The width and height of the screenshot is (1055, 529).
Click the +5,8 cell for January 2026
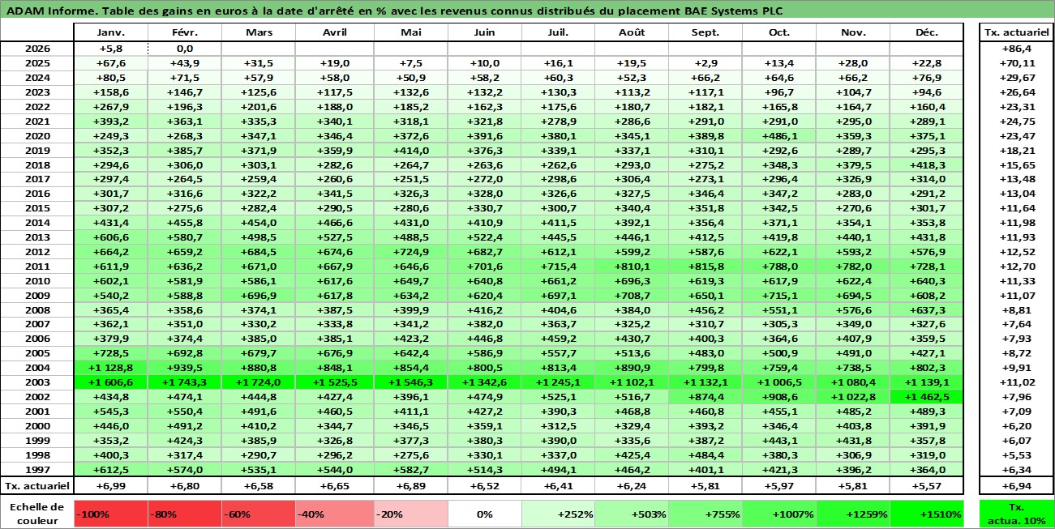[x=110, y=49]
